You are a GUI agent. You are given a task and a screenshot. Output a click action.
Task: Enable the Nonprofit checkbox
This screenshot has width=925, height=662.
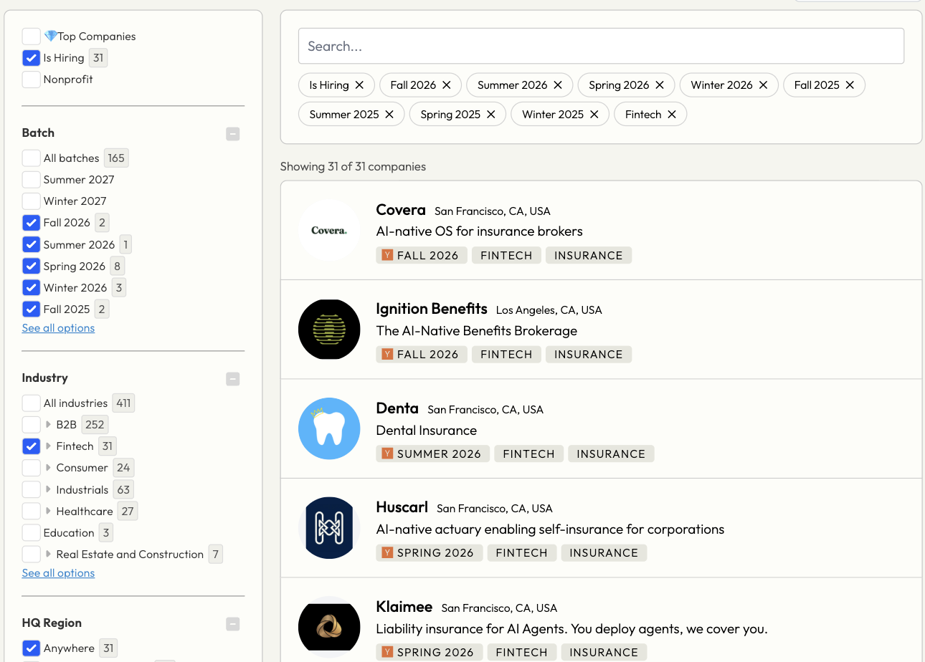click(31, 80)
